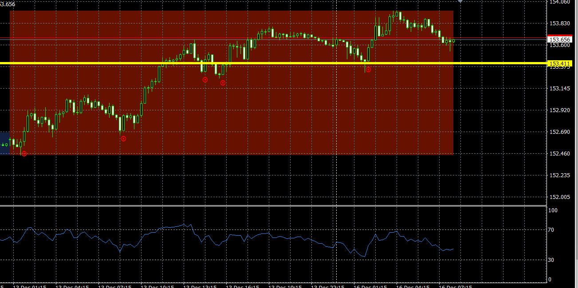Click the 152.690 price scale label
Viewport: 578px width, 288px height.
coord(559,132)
